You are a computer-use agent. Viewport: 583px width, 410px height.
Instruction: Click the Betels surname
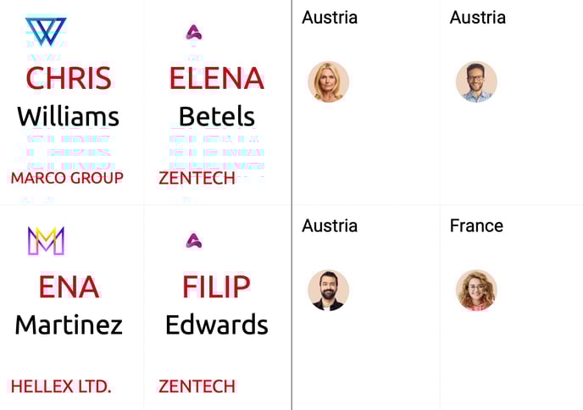(x=217, y=116)
